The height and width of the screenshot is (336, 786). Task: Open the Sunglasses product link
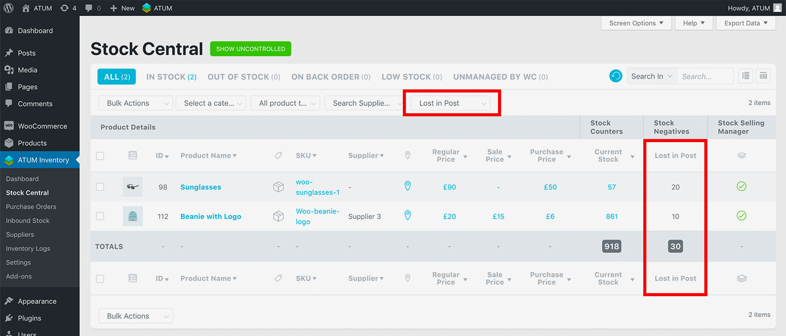(x=201, y=187)
